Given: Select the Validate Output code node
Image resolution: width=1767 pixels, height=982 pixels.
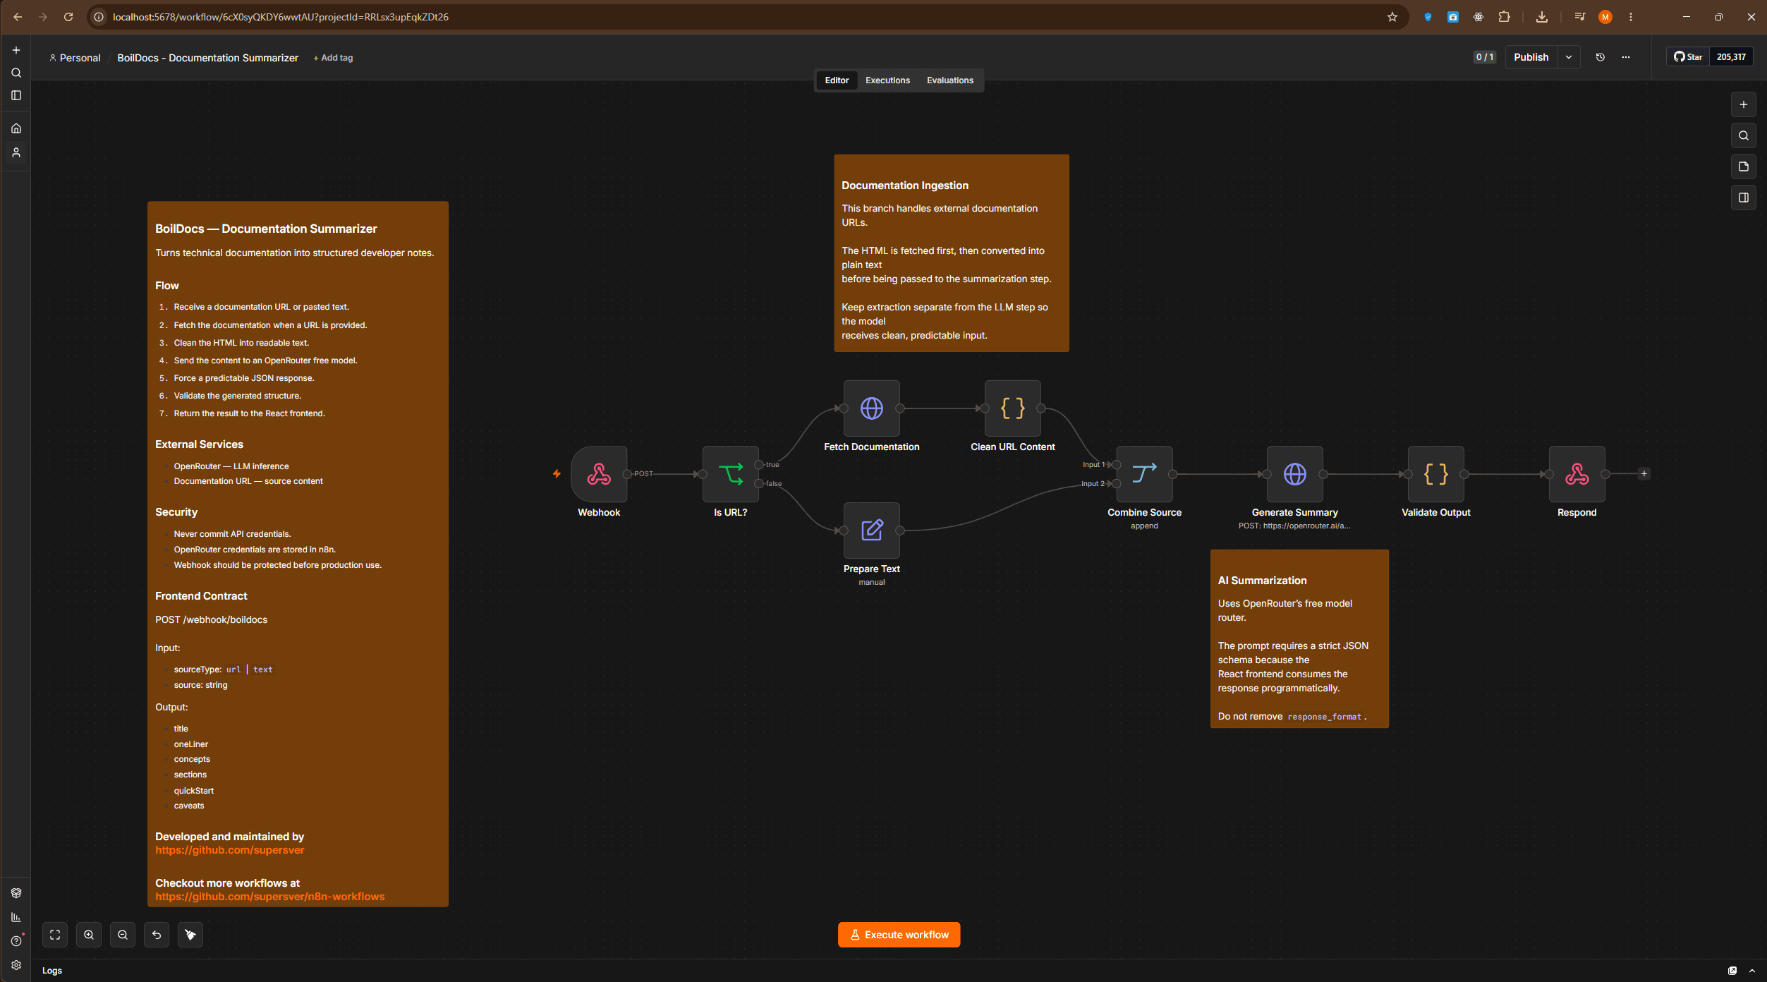Looking at the screenshot, I should click(x=1436, y=474).
